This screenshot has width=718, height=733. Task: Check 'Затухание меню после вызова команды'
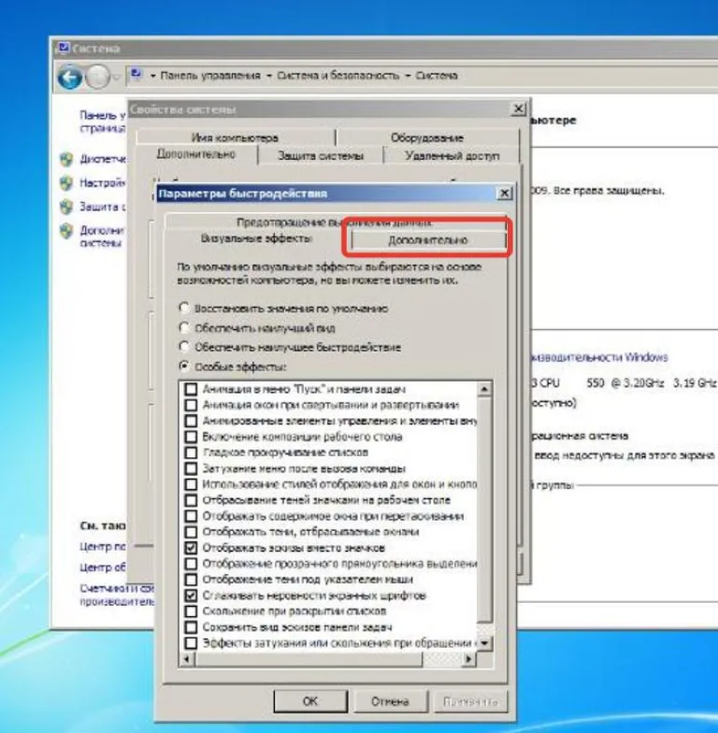[191, 468]
